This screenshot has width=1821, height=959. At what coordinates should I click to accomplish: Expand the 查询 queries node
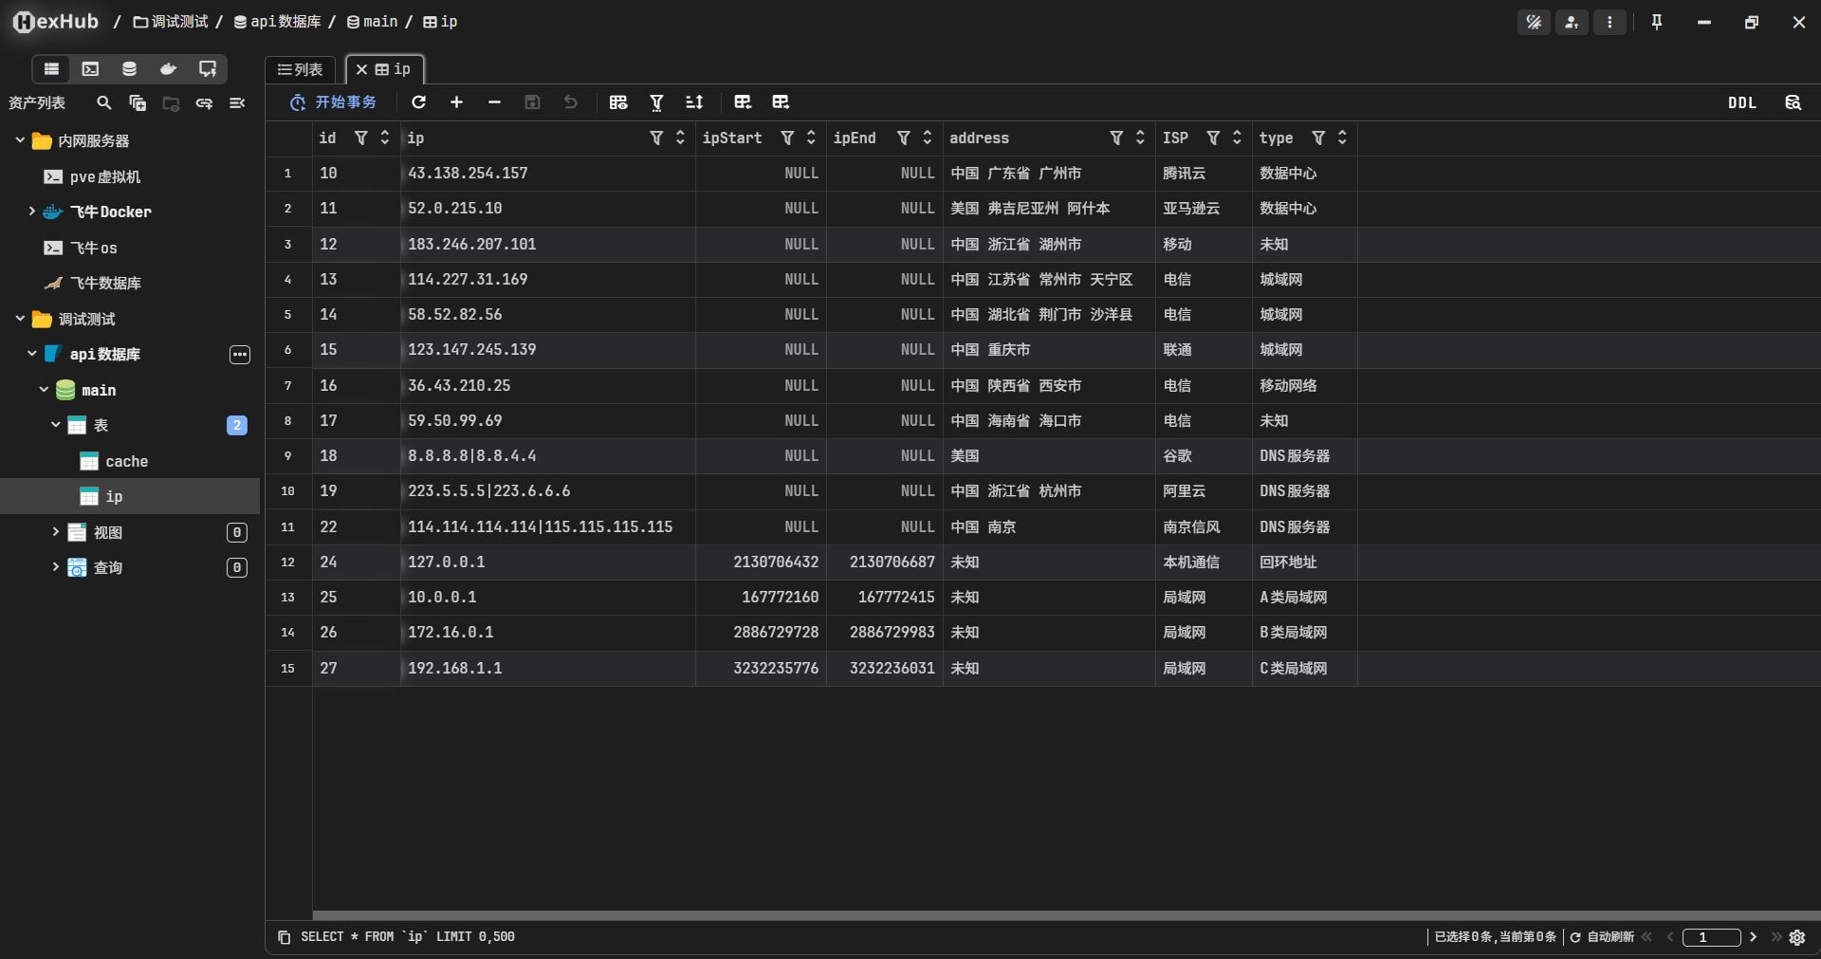(x=55, y=567)
